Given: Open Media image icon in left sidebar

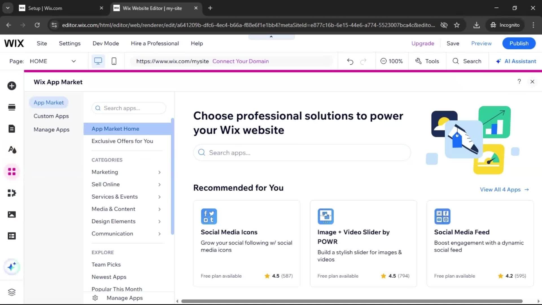Looking at the screenshot, I should (12, 215).
